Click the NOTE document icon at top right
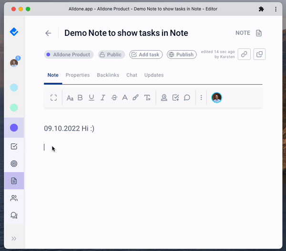This screenshot has width=286, height=251. pyautogui.click(x=259, y=33)
